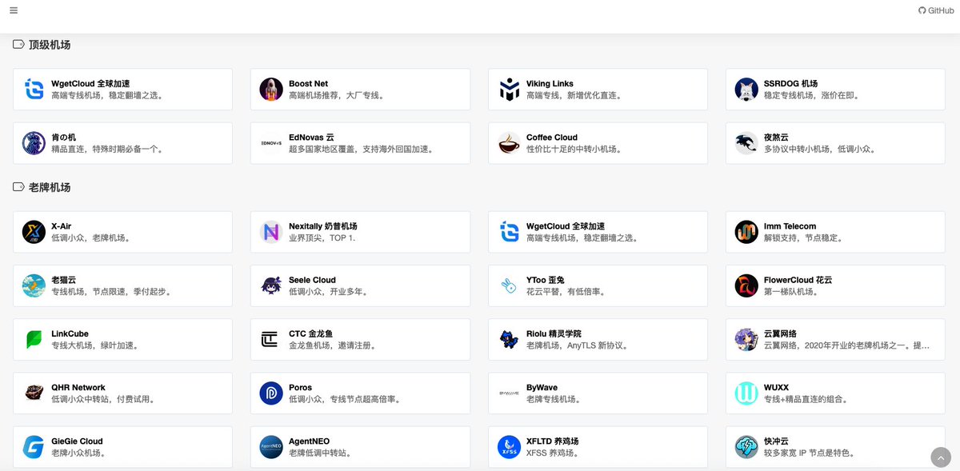Click the QHR Network logo icon
The image size is (960, 471).
point(34,393)
